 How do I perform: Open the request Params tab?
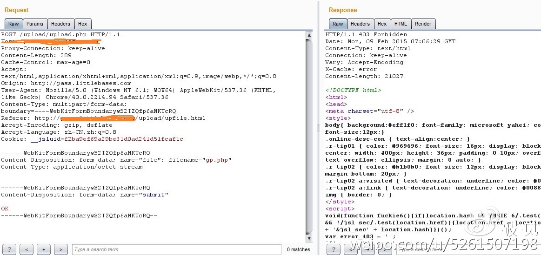(x=34, y=24)
